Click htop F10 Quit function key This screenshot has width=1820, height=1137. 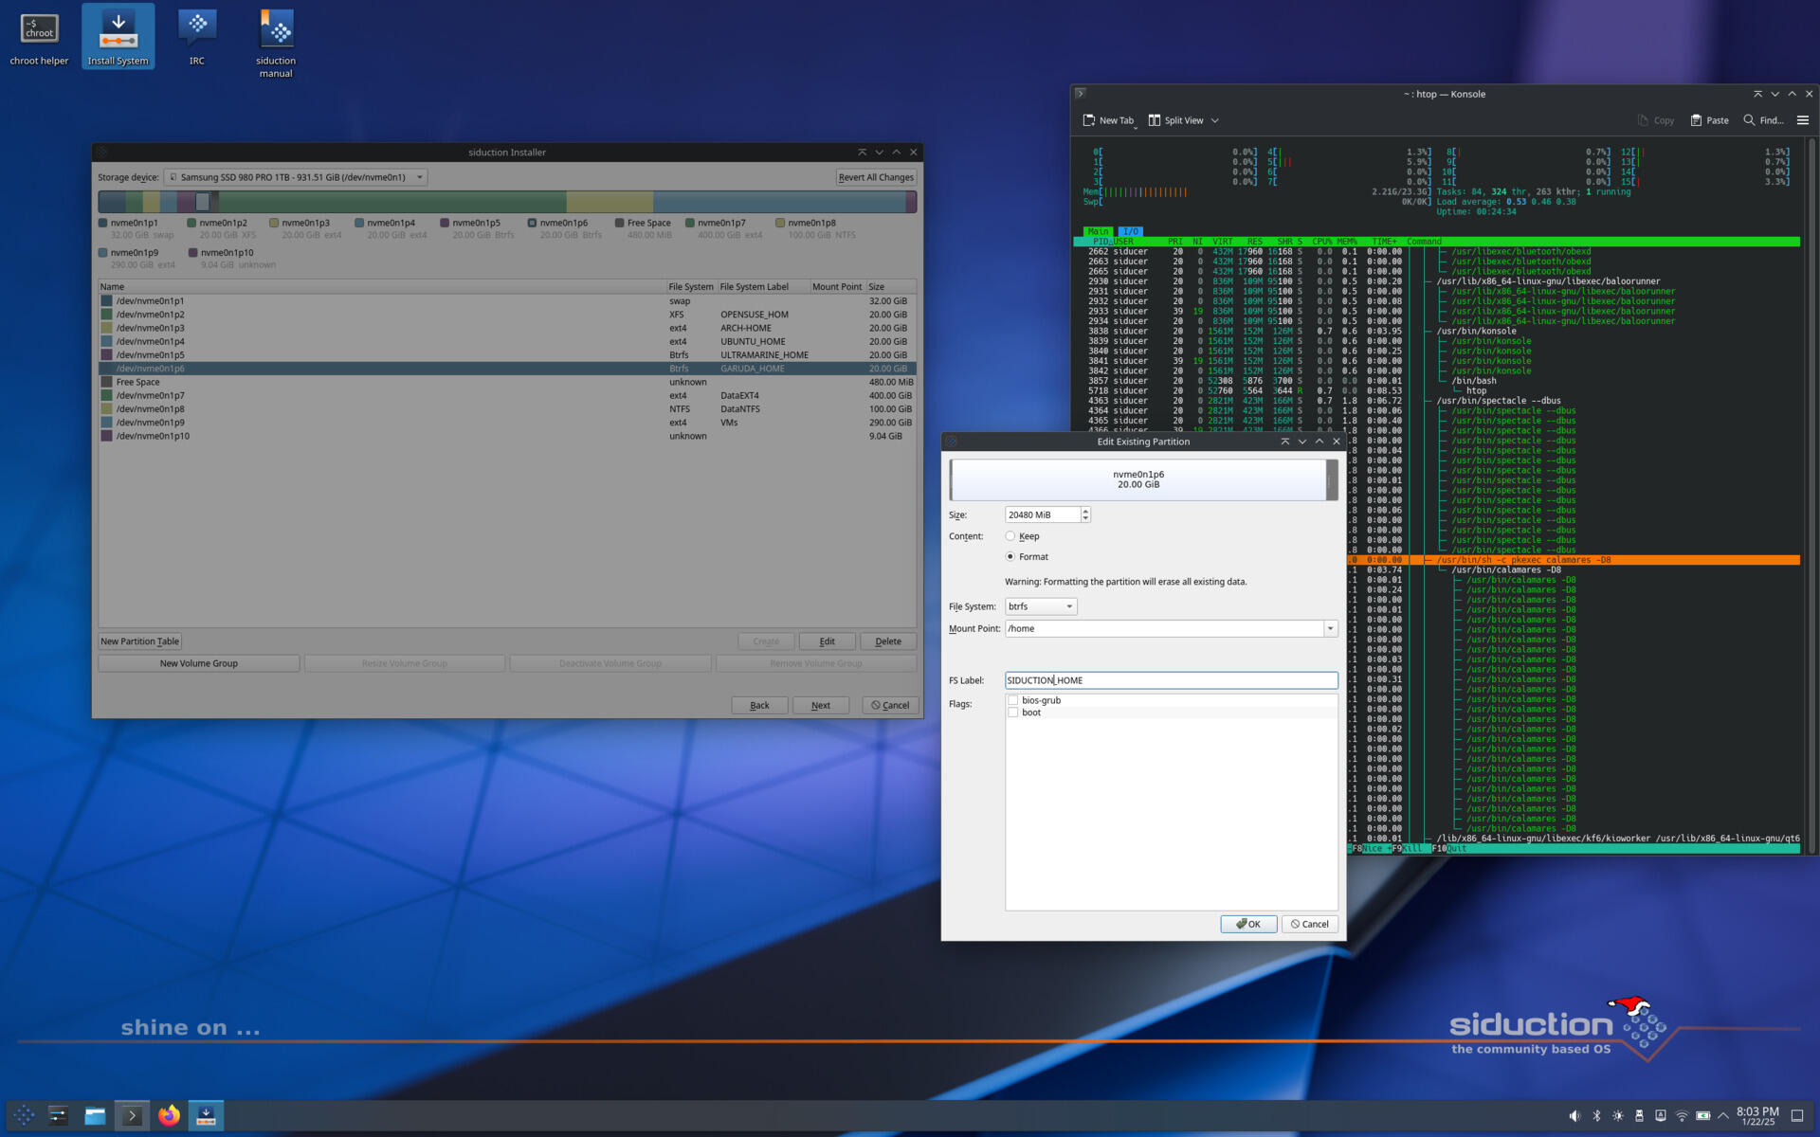(x=1449, y=849)
